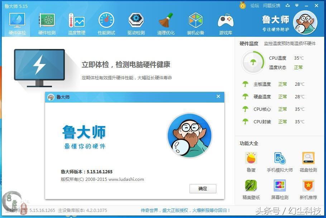This screenshot has height=218, width=326.
Task: Open 手机模拟大师 phone simulator master
Action: [279, 158]
